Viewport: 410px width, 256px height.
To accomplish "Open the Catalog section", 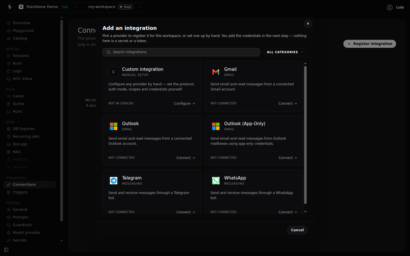I will [x=30, y=38].
